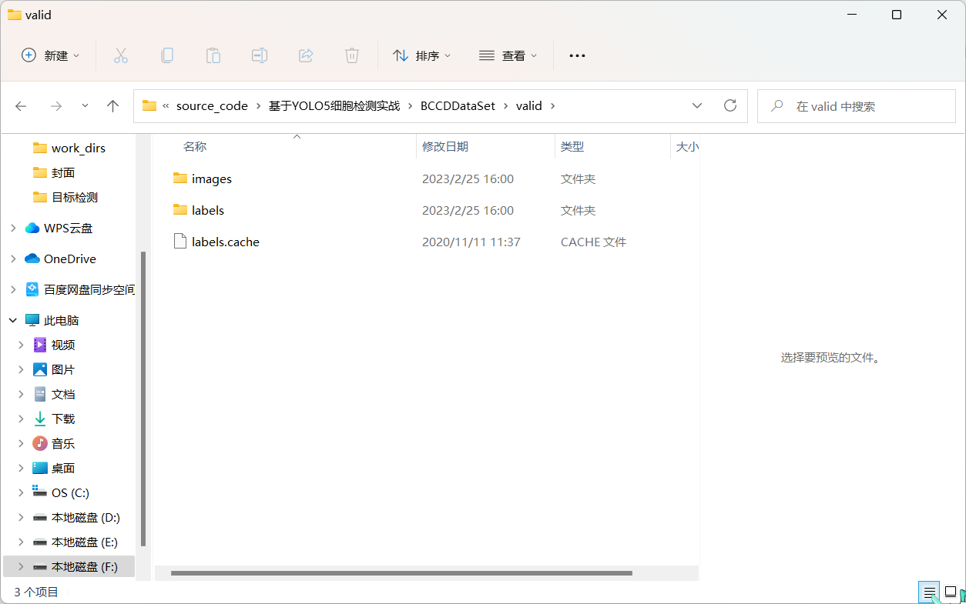Go back with the left arrow
This screenshot has width=966, height=604.
click(21, 106)
